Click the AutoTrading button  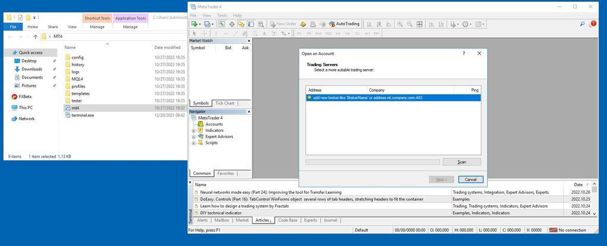coord(344,24)
